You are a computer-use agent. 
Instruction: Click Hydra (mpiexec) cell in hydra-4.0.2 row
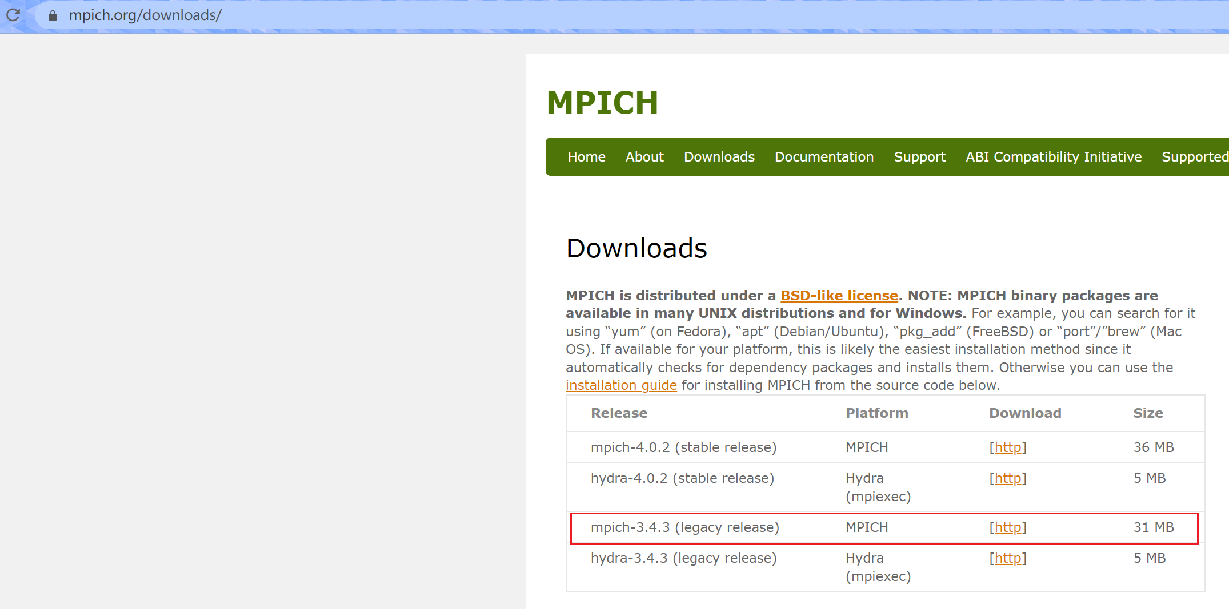pos(878,487)
